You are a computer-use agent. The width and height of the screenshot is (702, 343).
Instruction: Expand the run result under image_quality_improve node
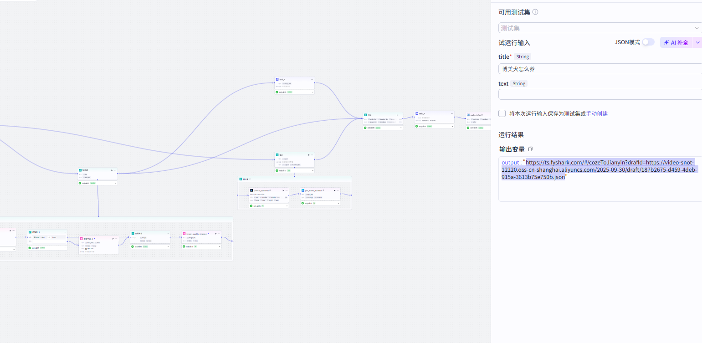(x=220, y=246)
